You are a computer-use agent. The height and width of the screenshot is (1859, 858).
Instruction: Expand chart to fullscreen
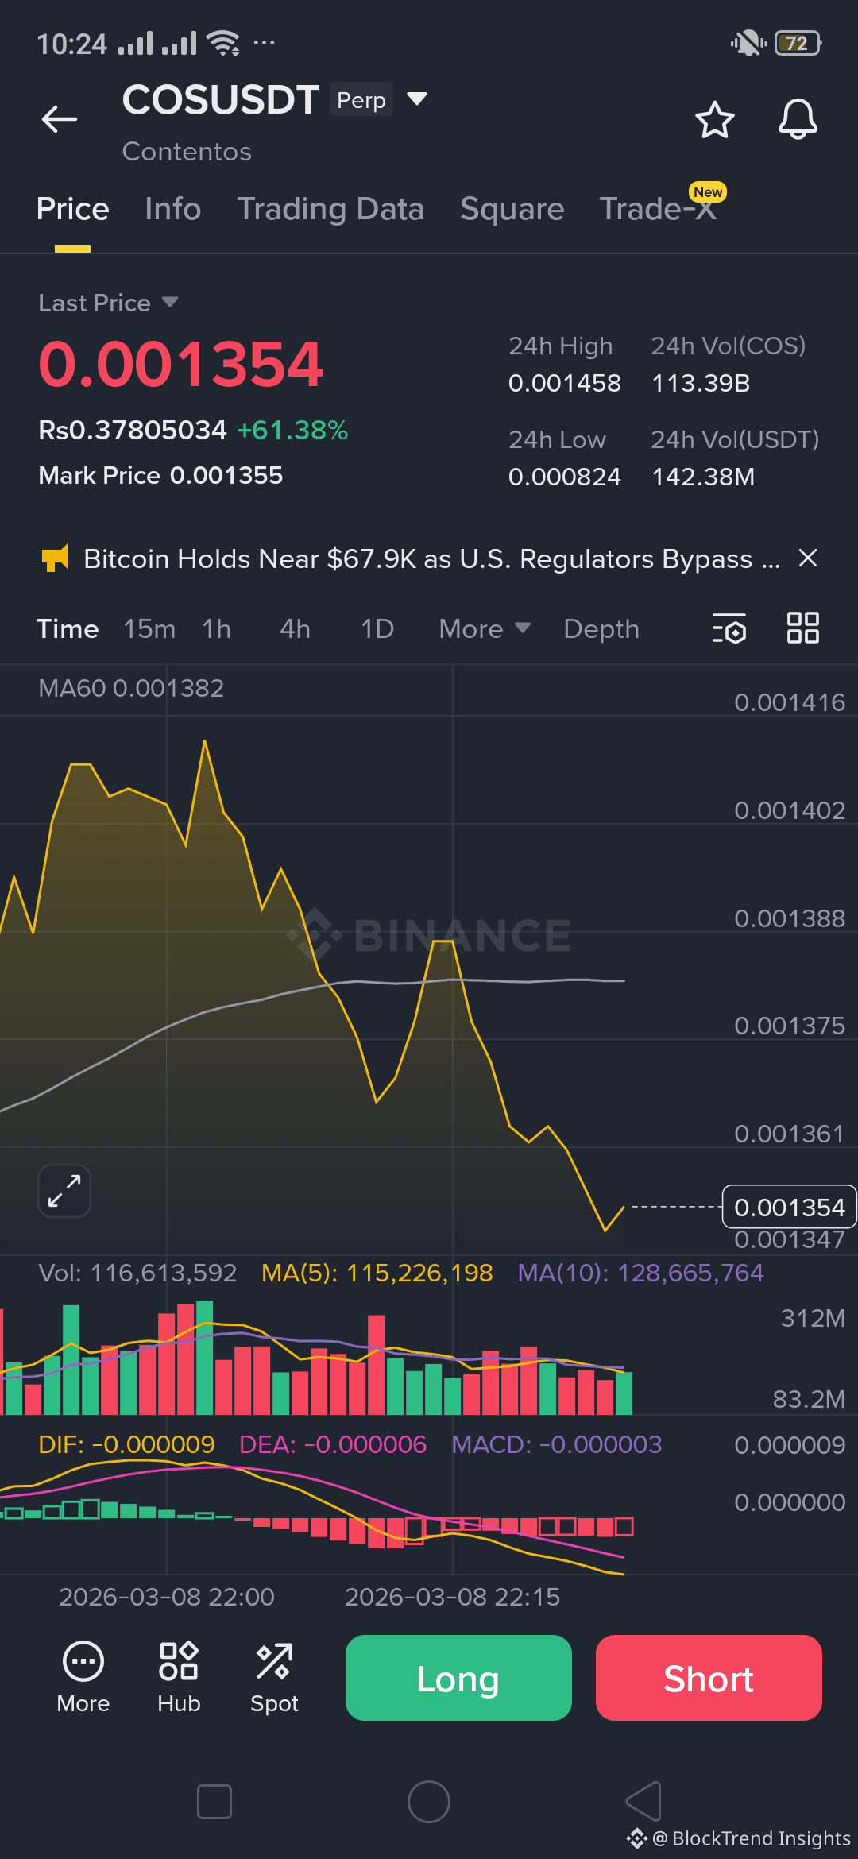pyautogui.click(x=64, y=1191)
